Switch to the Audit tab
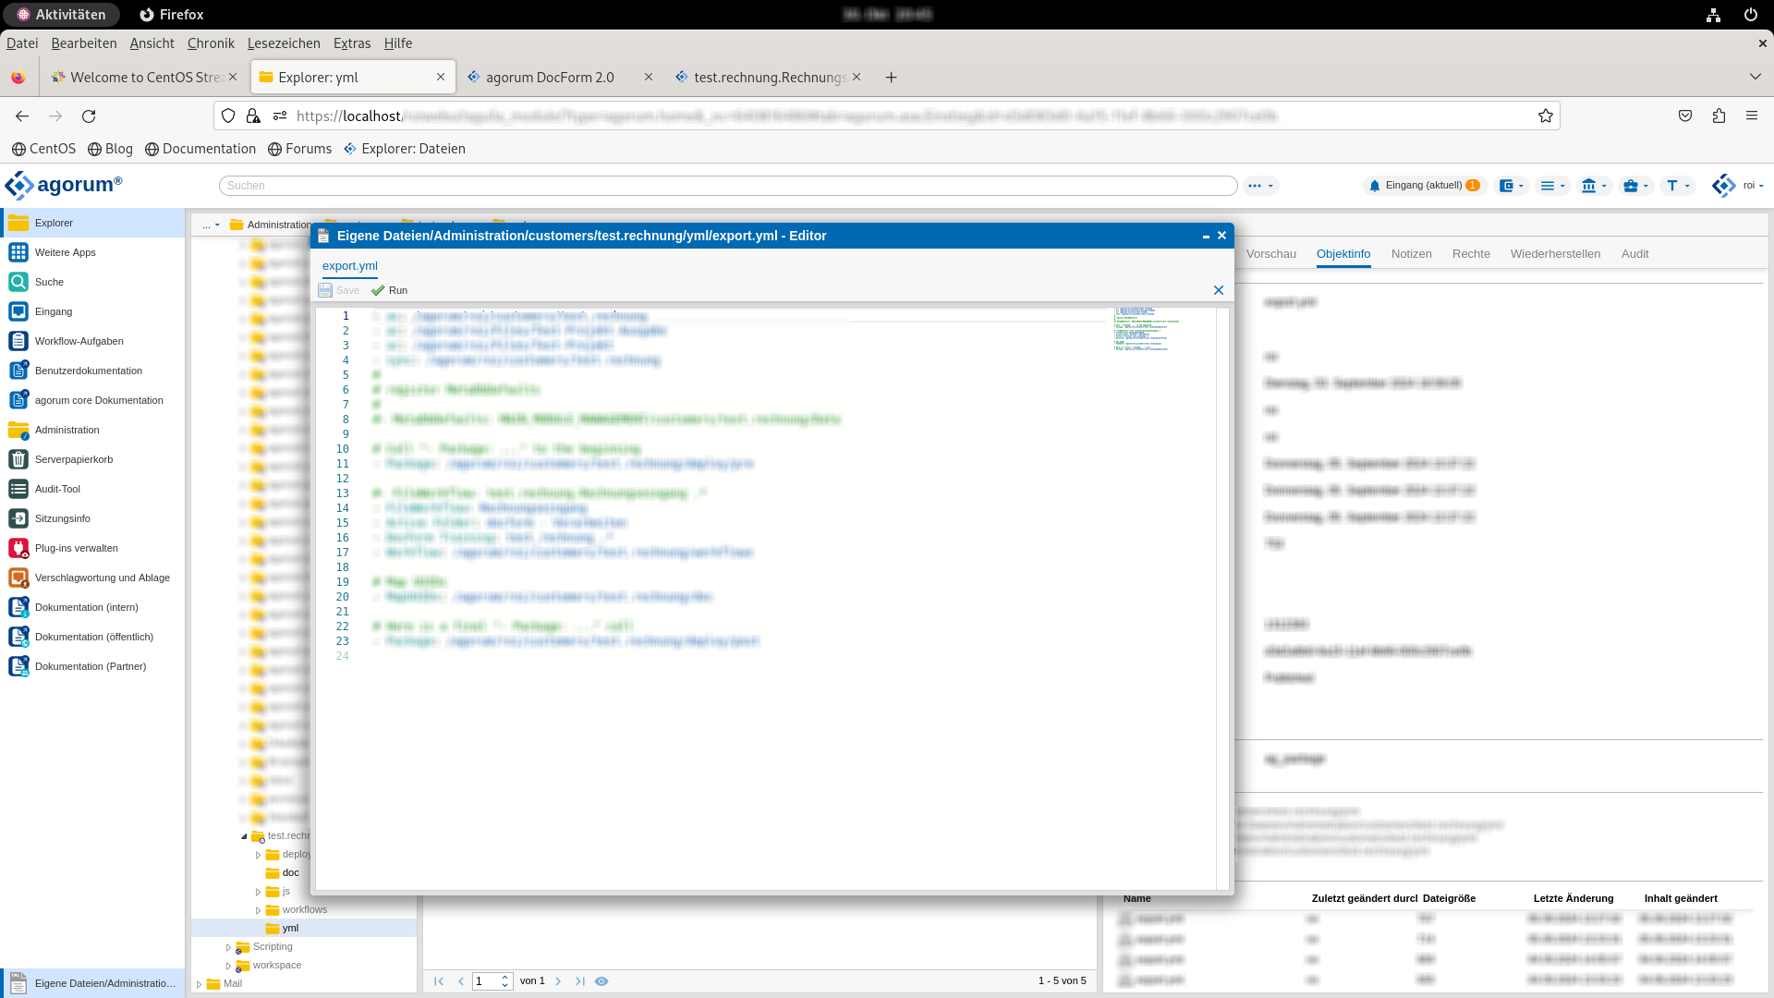This screenshot has width=1774, height=998. pos(1634,254)
